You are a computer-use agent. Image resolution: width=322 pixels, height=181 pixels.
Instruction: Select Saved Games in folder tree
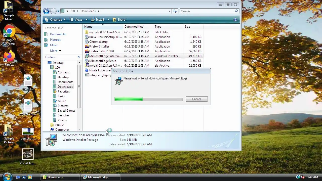coord(67,111)
